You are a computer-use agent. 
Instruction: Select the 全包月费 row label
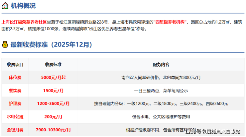pyautogui.click(x=15, y=130)
